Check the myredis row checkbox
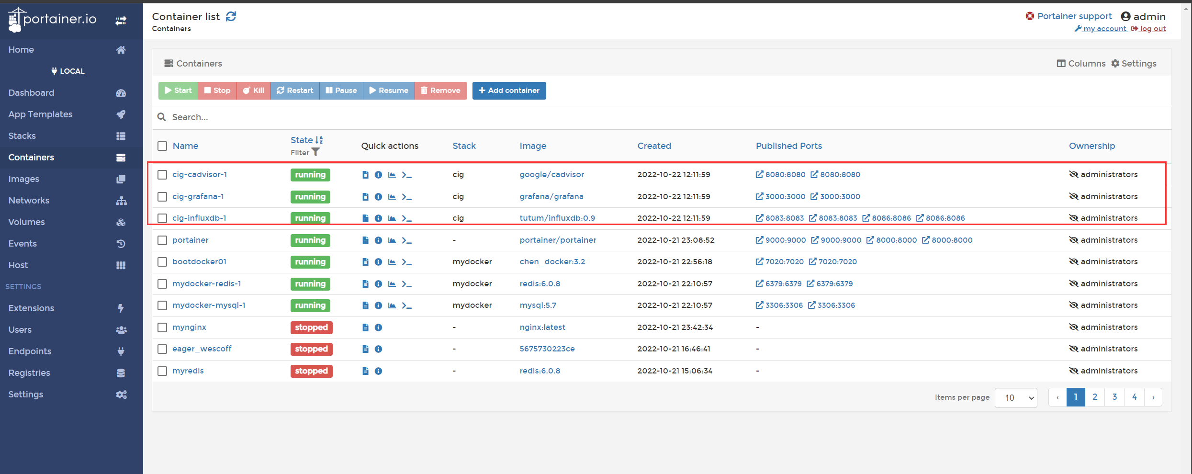 pos(162,371)
